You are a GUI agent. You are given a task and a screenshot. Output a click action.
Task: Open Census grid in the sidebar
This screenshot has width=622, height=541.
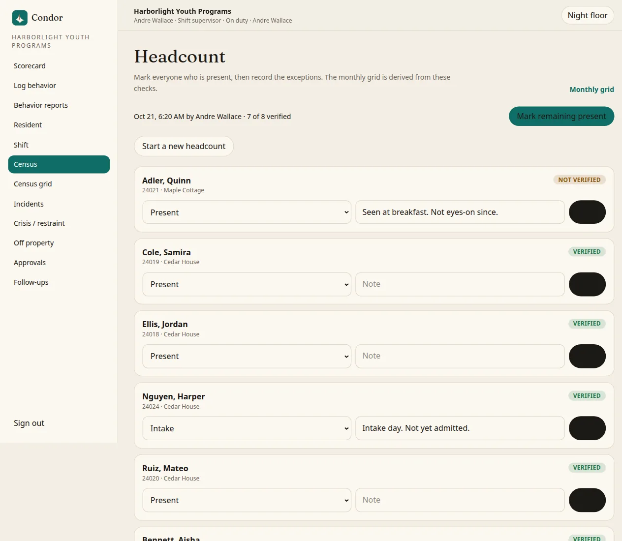pos(59,184)
